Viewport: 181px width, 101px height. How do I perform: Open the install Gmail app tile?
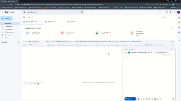(137, 33)
